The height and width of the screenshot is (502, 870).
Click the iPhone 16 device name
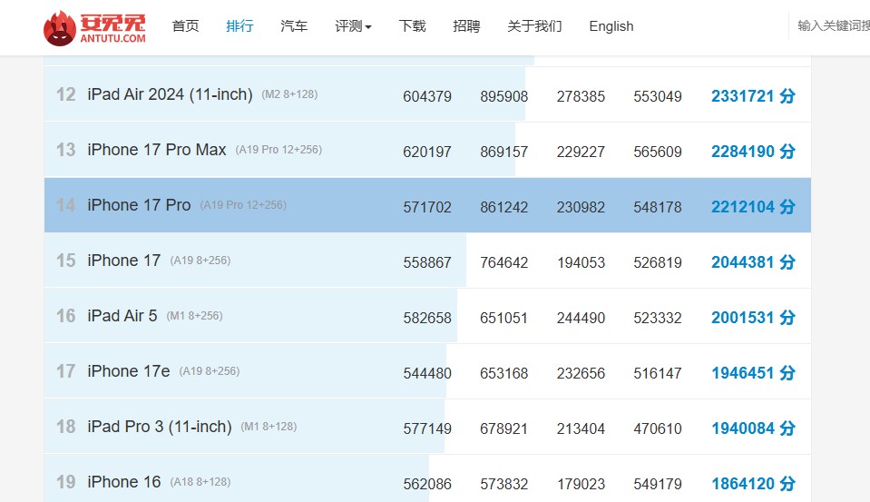(123, 482)
